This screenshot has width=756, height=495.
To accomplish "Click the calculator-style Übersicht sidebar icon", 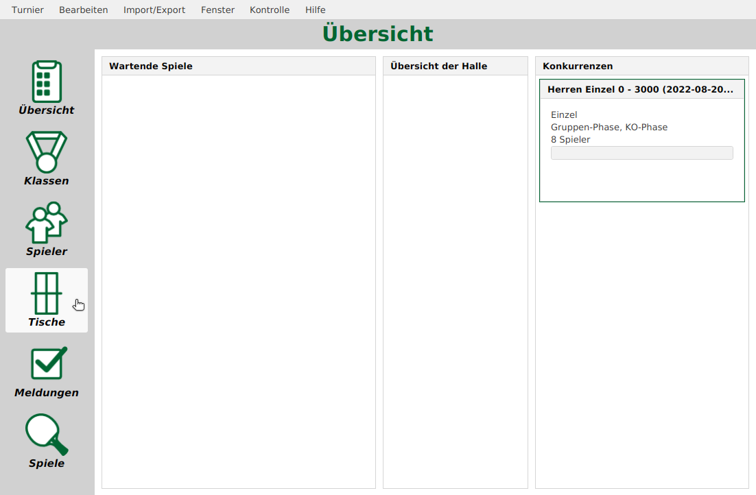I will (46, 81).
